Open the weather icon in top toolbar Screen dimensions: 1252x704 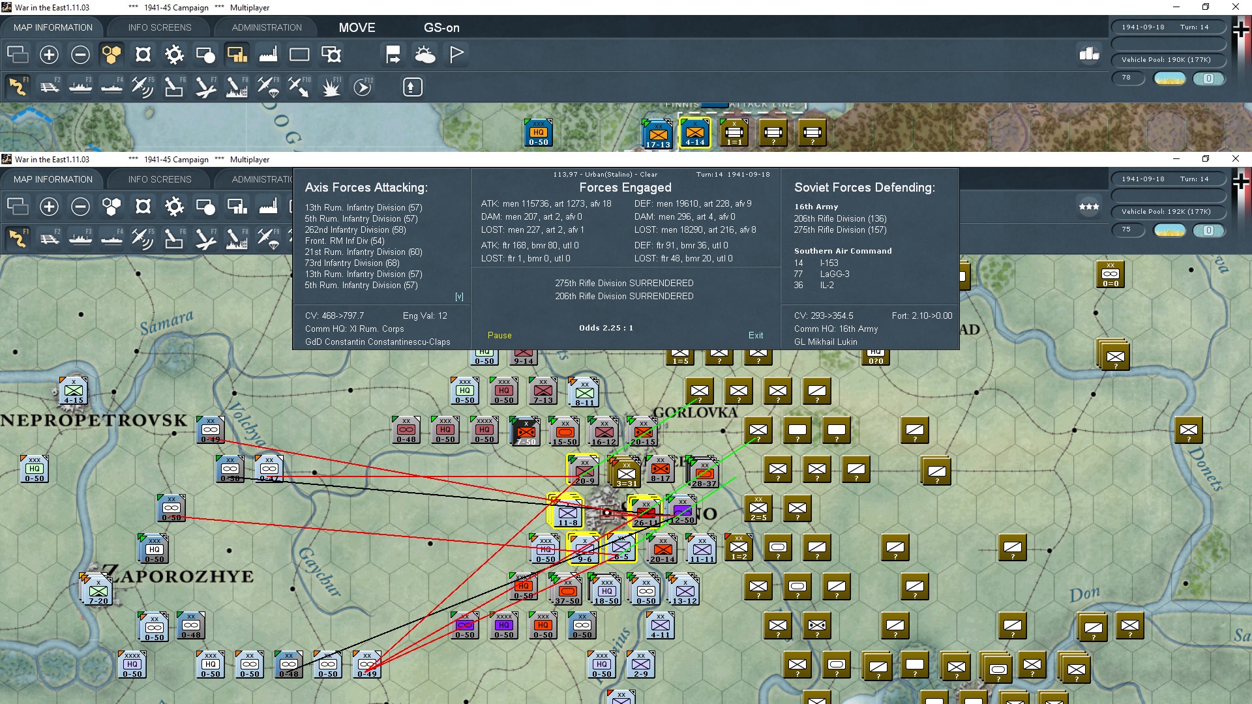click(x=425, y=55)
